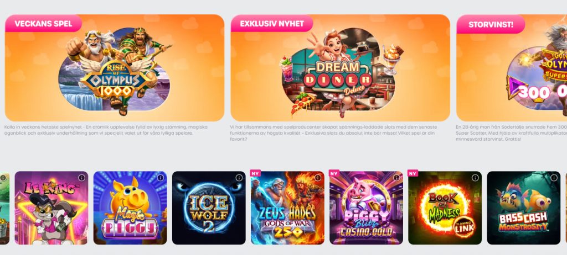
Task: Open info icon on Magic Piggy tile
Action: [x=160, y=178]
